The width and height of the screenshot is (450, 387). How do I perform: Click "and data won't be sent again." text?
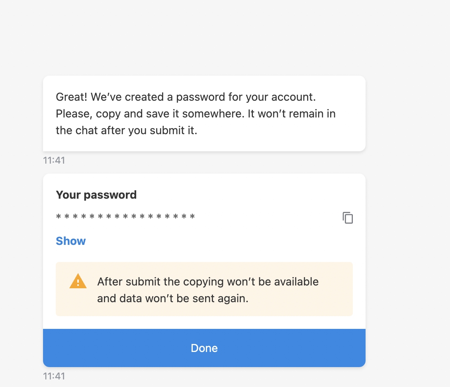point(172,298)
